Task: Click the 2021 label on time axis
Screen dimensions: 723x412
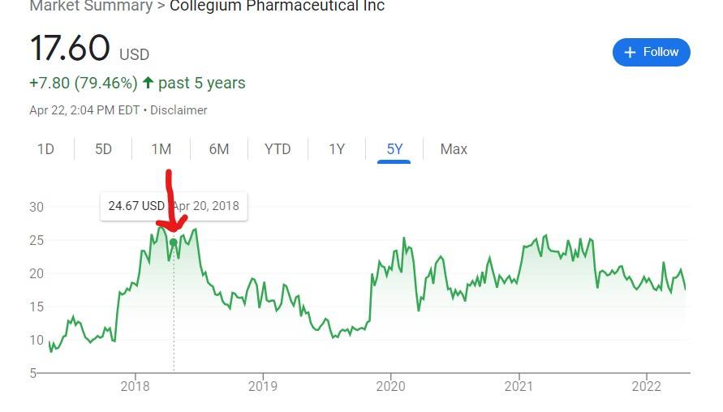Action: coord(519,386)
